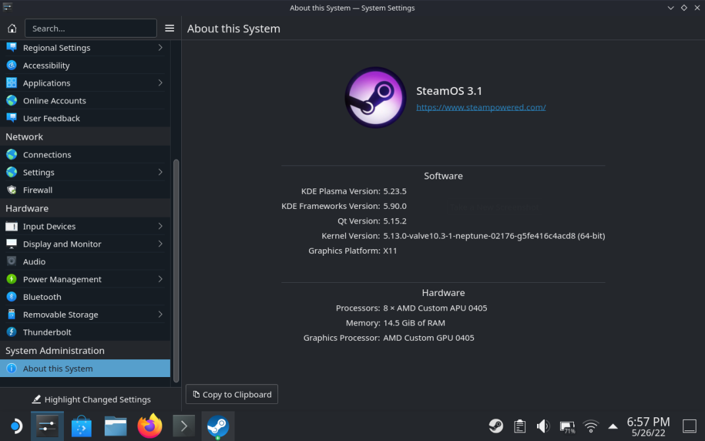Screen dimensions: 705x441
Task: Click the Qt Version 5.15.2 value
Action: [395, 221]
